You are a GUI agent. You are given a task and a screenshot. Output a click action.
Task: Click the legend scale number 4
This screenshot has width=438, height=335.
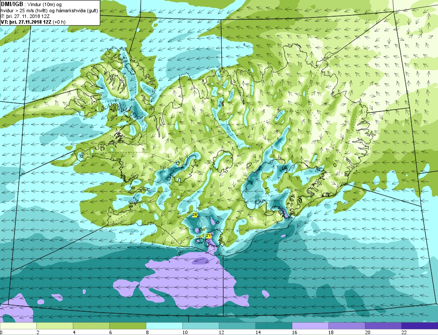[x=74, y=332]
